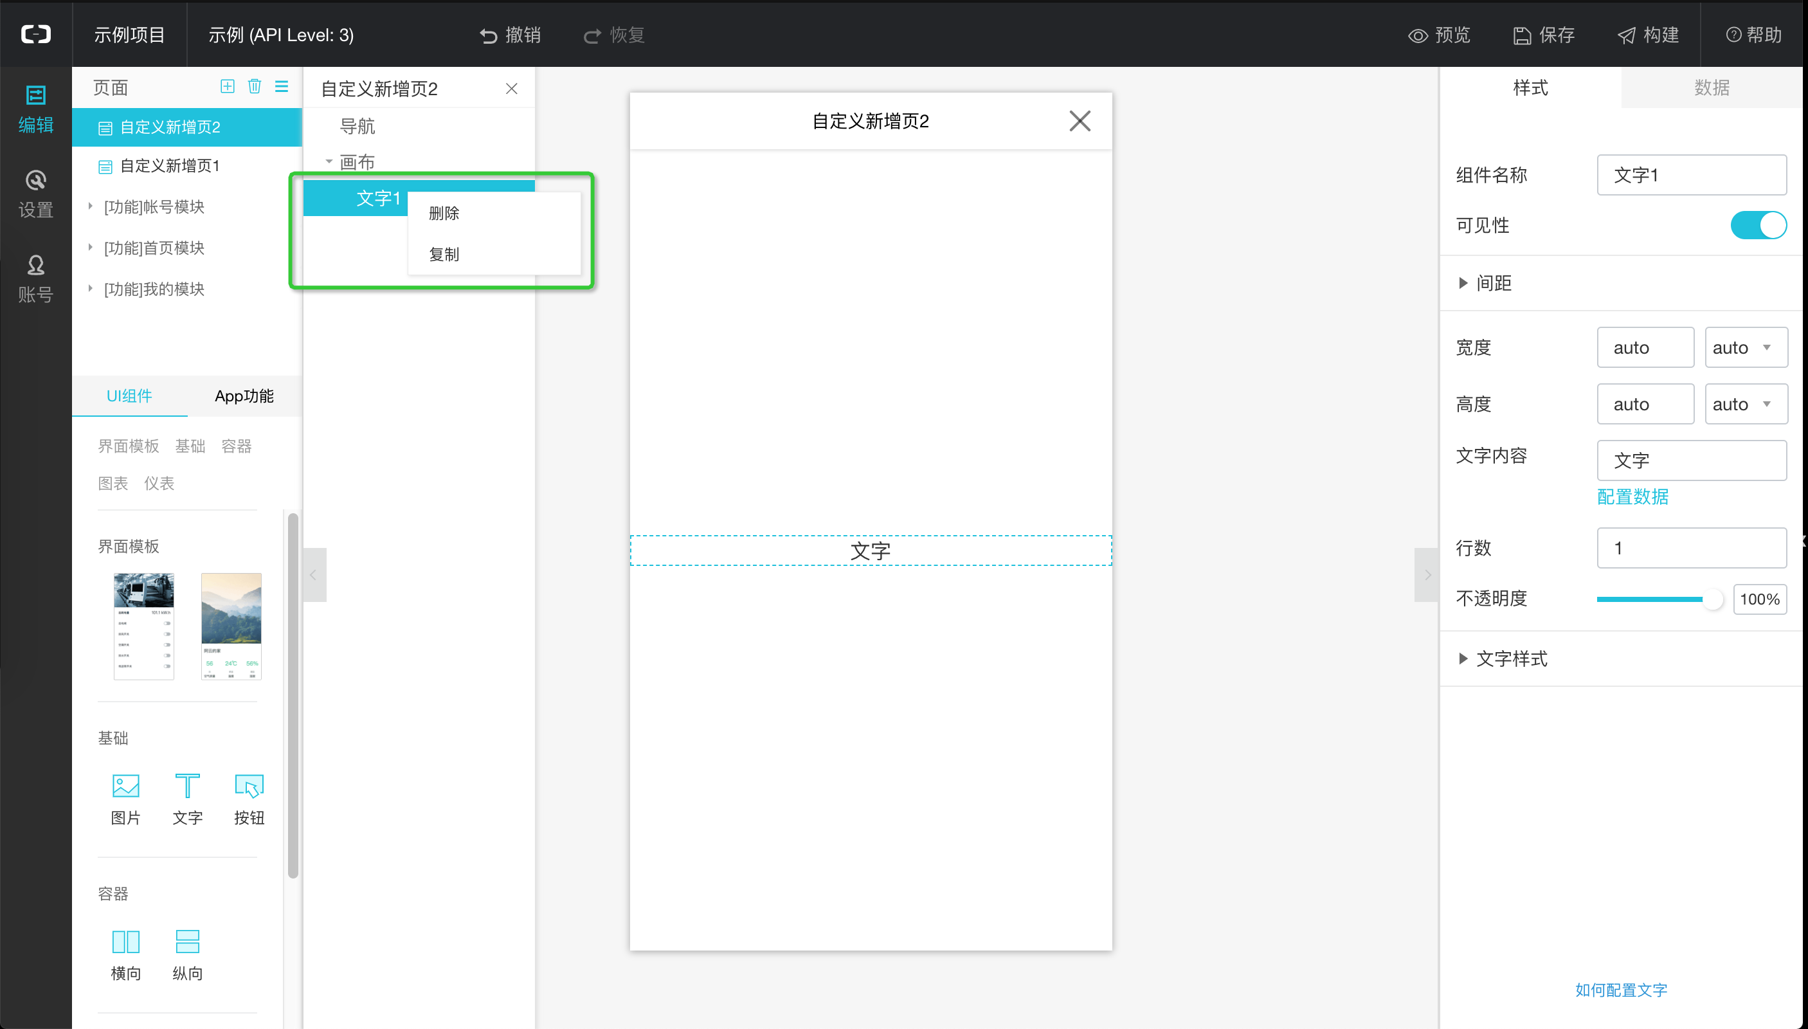1808x1029 pixels.
Task: Open the 编辑 sidebar section
Action: click(35, 109)
